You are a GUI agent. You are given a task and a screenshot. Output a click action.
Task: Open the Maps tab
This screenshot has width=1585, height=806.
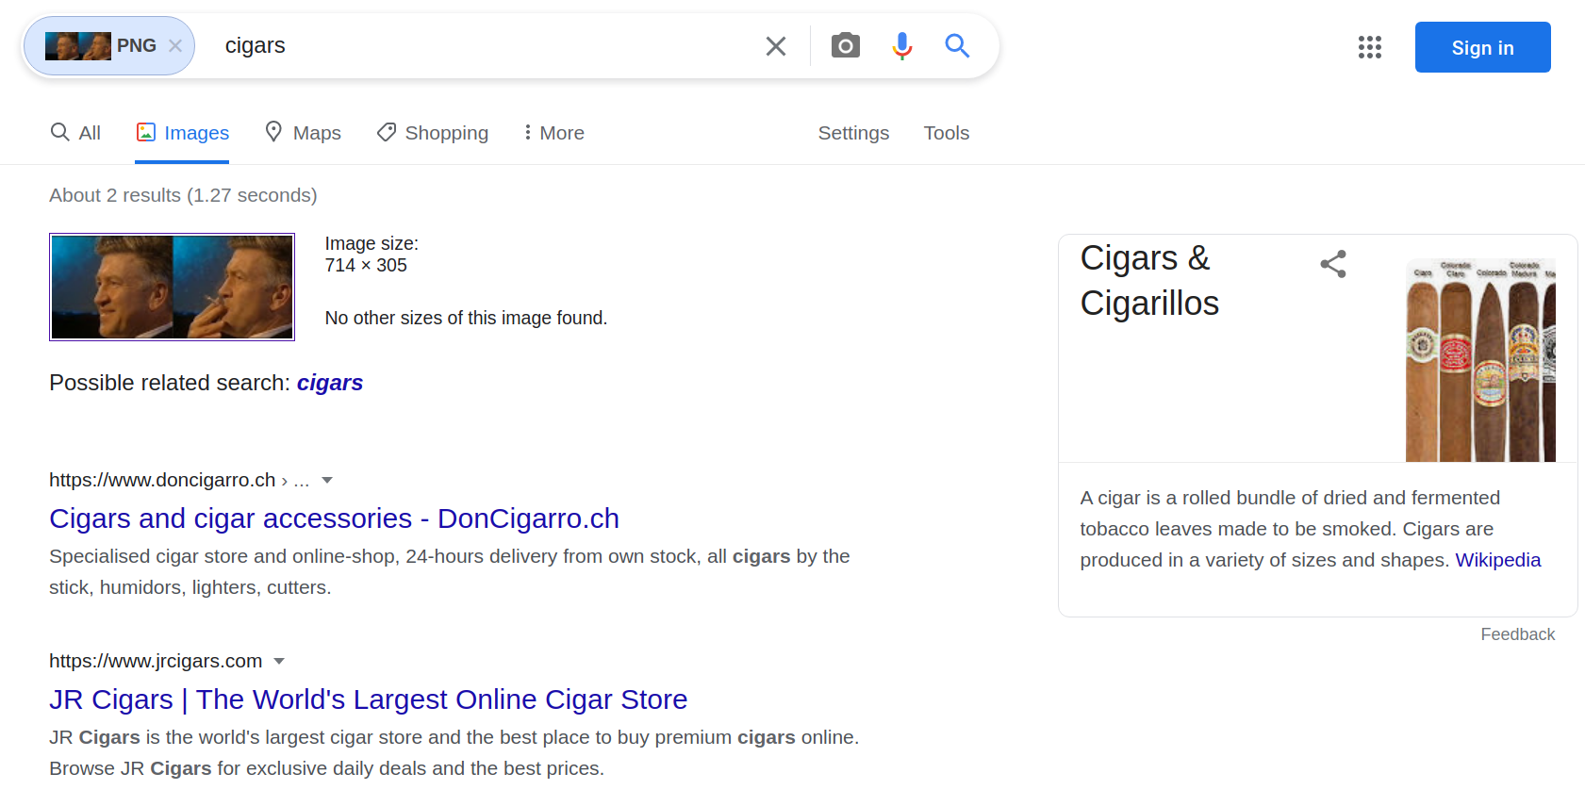(303, 133)
